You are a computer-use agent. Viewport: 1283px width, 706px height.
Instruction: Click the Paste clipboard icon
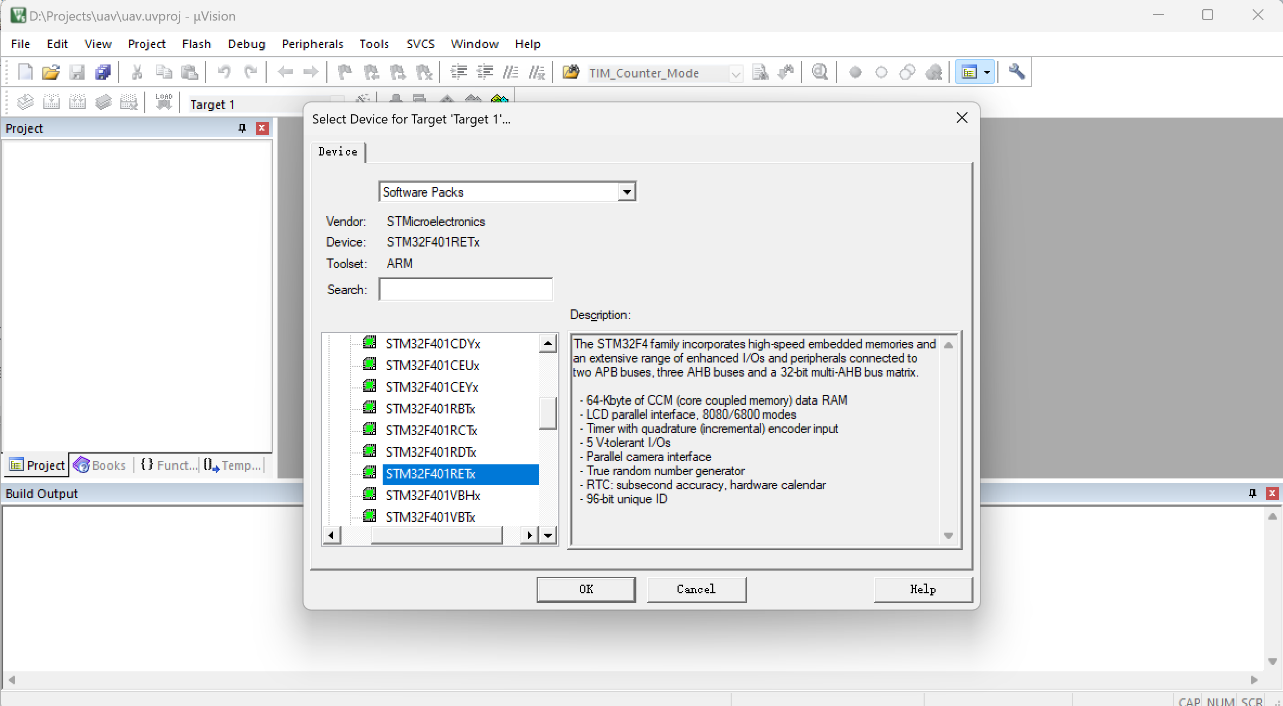tap(189, 72)
